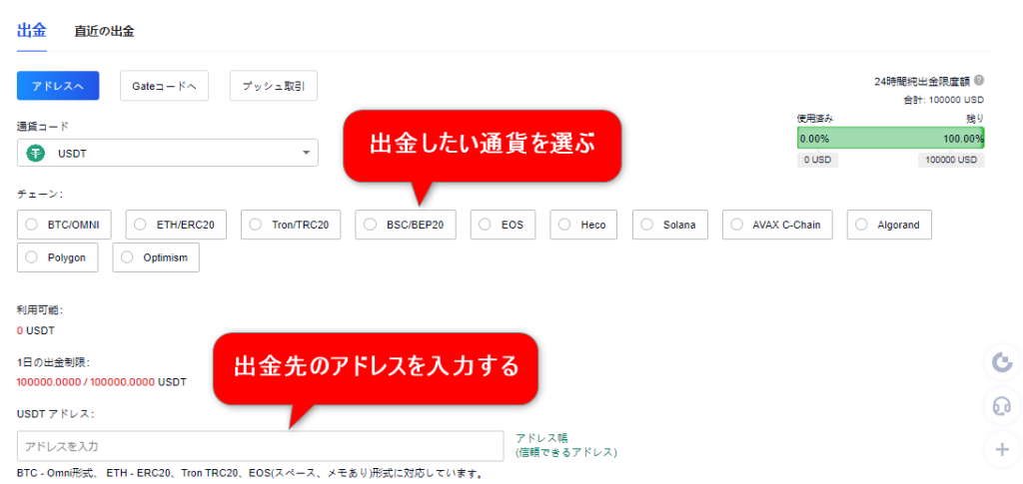Open the 通貨コード currency dropdown arrow
Screen dimensions: 1023x484
click(x=306, y=153)
